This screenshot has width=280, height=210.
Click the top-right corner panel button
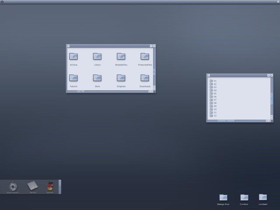(278, 2)
